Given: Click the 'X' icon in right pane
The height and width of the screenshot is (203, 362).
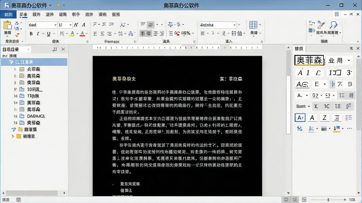Looking at the screenshot, I should 316,106.
